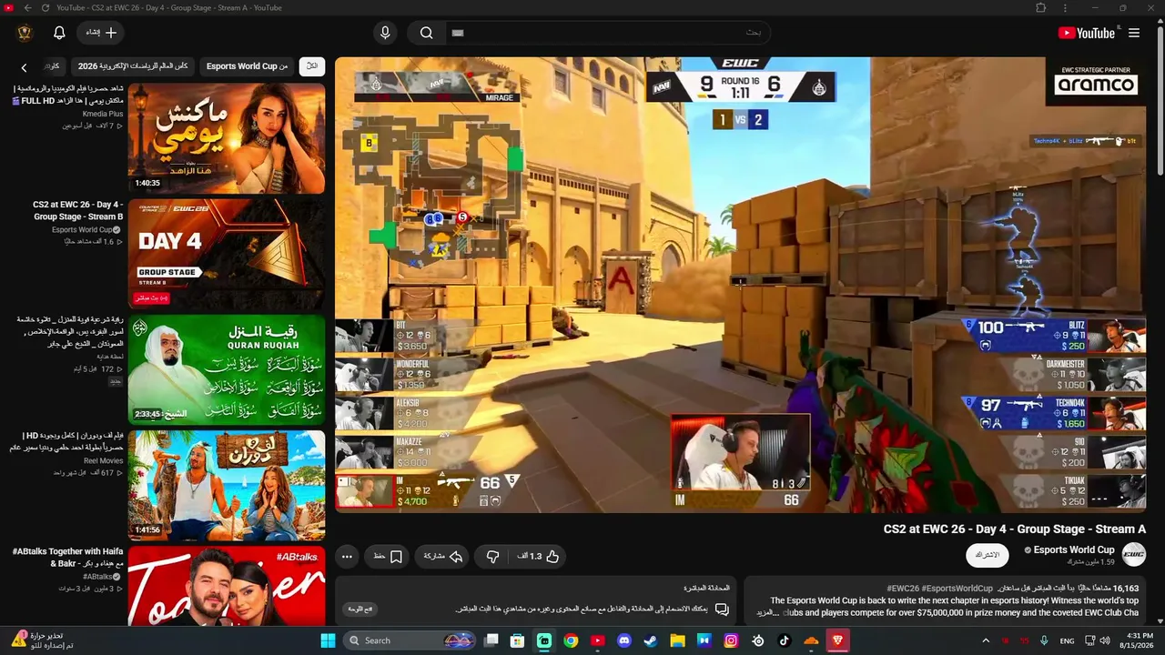
Task: Open the Quran Ruqiah video thumbnail
Action: click(227, 369)
